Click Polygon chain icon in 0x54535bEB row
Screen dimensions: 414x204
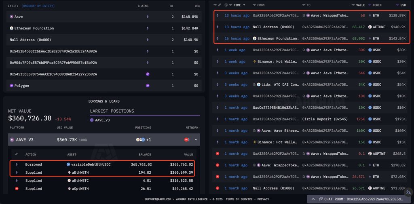pos(148,74)
